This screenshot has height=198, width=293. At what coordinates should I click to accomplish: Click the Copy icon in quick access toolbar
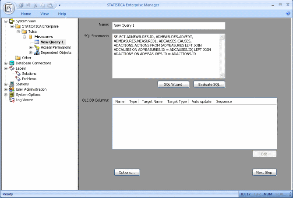tap(42, 5)
